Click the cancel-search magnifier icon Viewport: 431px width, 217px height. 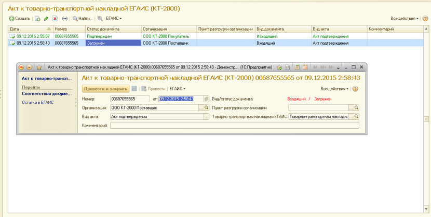point(100,19)
